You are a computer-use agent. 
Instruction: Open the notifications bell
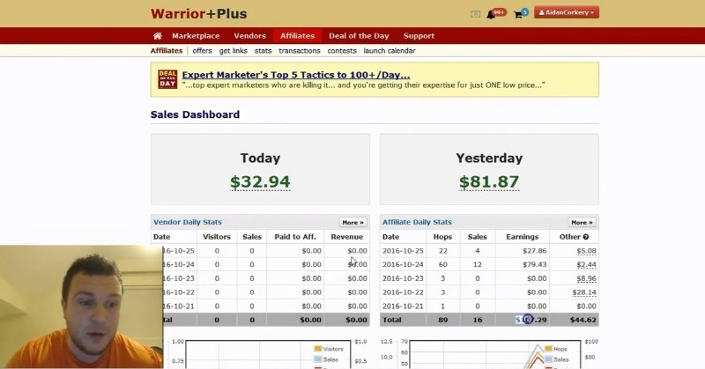tap(491, 14)
